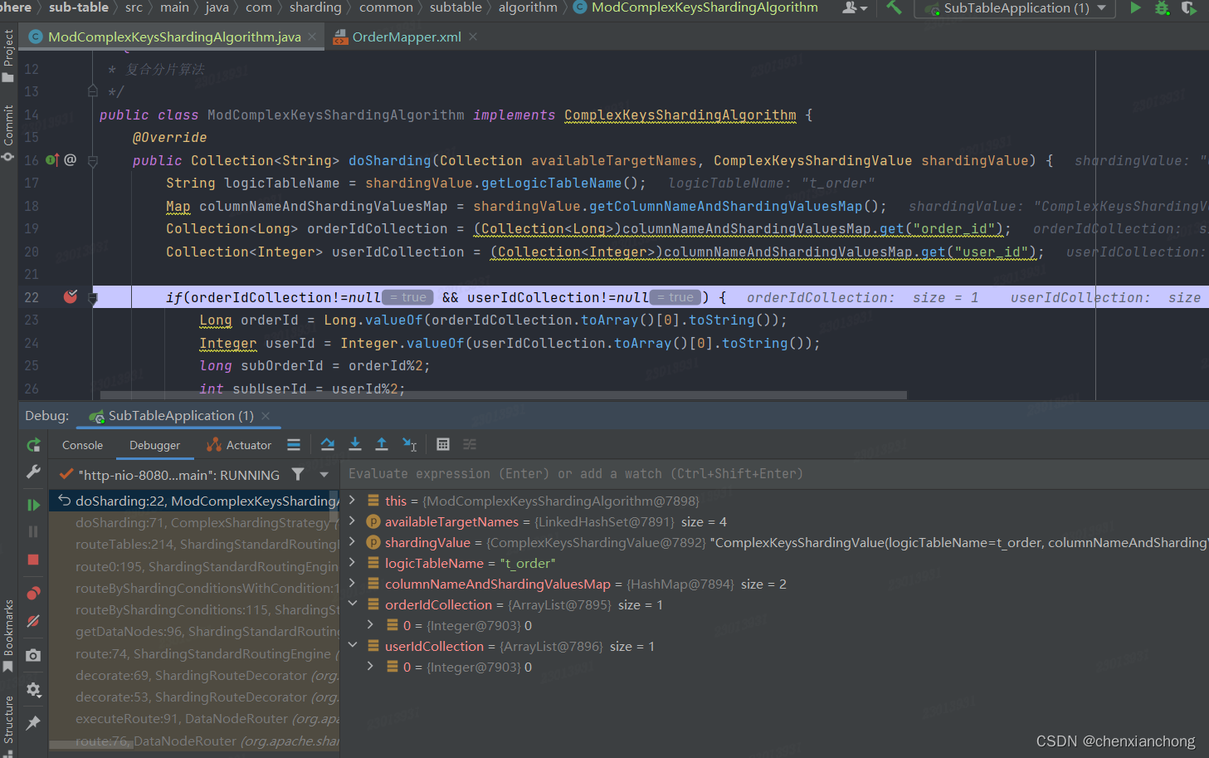Select decorate:69 ShardingRouteDecorator frame
Viewport: 1209px width, 758px height.
194,675
